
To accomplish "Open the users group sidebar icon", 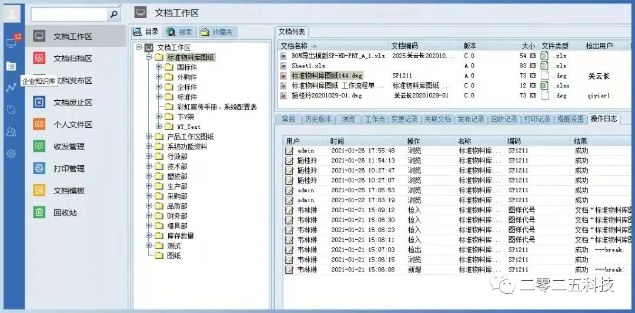I will tap(11, 132).
